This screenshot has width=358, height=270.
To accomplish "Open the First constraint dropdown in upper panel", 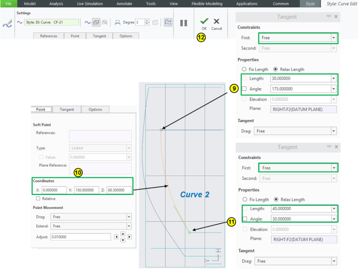I will click(x=333, y=38).
